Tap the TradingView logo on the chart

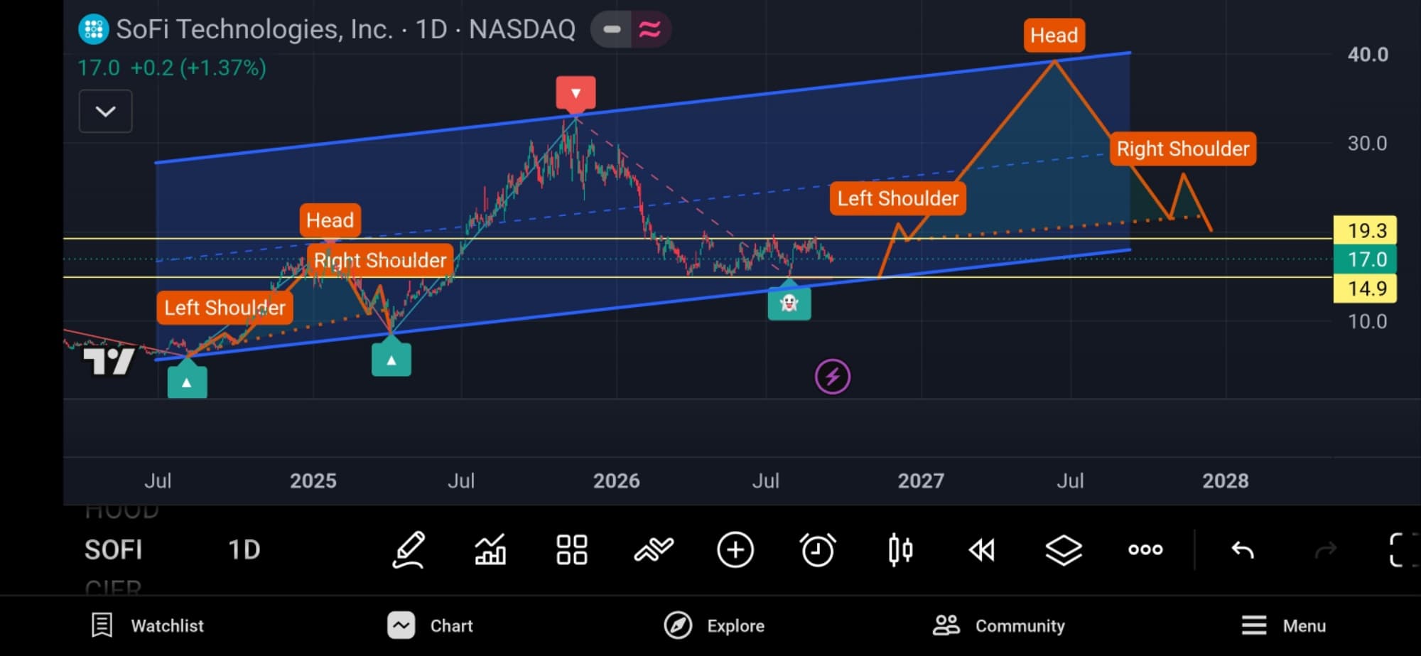tap(109, 362)
